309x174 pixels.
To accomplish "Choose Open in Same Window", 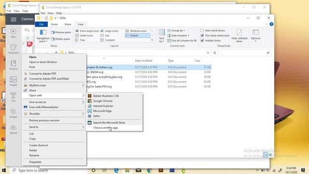I will 54,62.
